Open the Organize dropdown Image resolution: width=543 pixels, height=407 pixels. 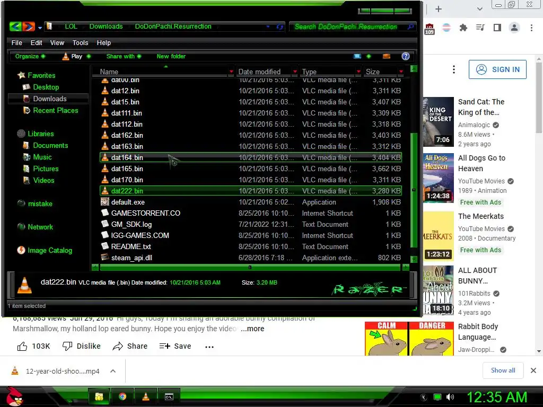tap(30, 56)
